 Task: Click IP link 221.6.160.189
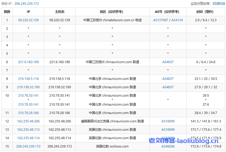[x=28, y=62]
